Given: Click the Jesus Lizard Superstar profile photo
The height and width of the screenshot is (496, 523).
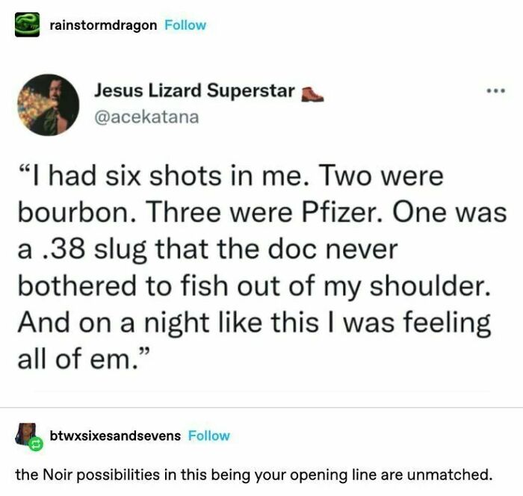Looking at the screenshot, I should [49, 105].
